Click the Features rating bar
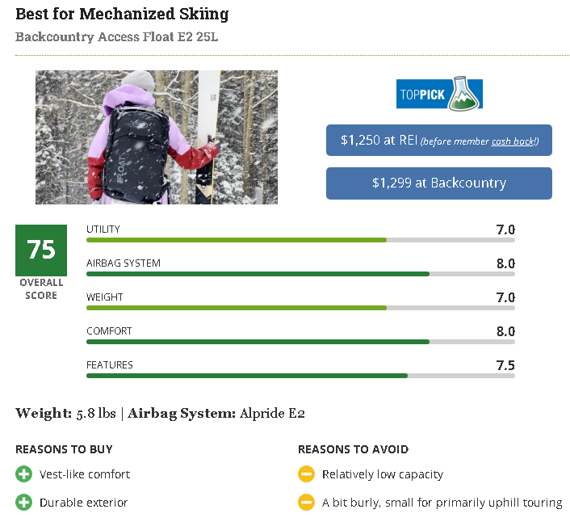 pos(300,376)
